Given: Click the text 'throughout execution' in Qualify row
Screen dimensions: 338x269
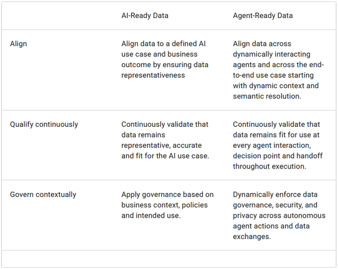Looking at the screenshot, I should point(269,166).
